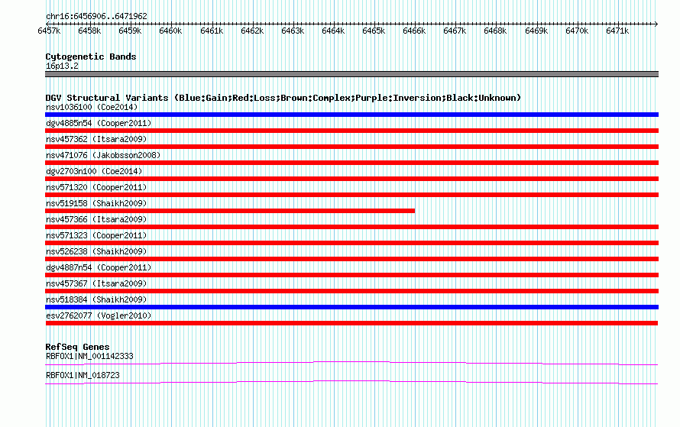
Task: Click the 6461k ruler tick label
Action: pos(212,31)
